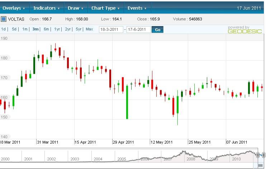Choose the 3m time range
This screenshot has width=266, height=169.
click(35, 29)
